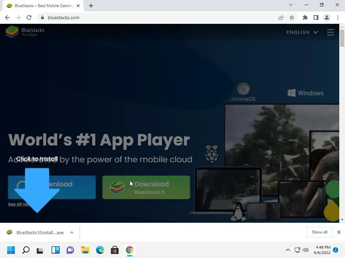Click Chrome icon on the taskbar
The width and height of the screenshot is (345, 258).
[x=130, y=250]
